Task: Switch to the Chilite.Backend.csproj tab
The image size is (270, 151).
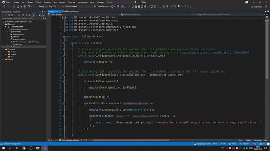Action: (70, 11)
